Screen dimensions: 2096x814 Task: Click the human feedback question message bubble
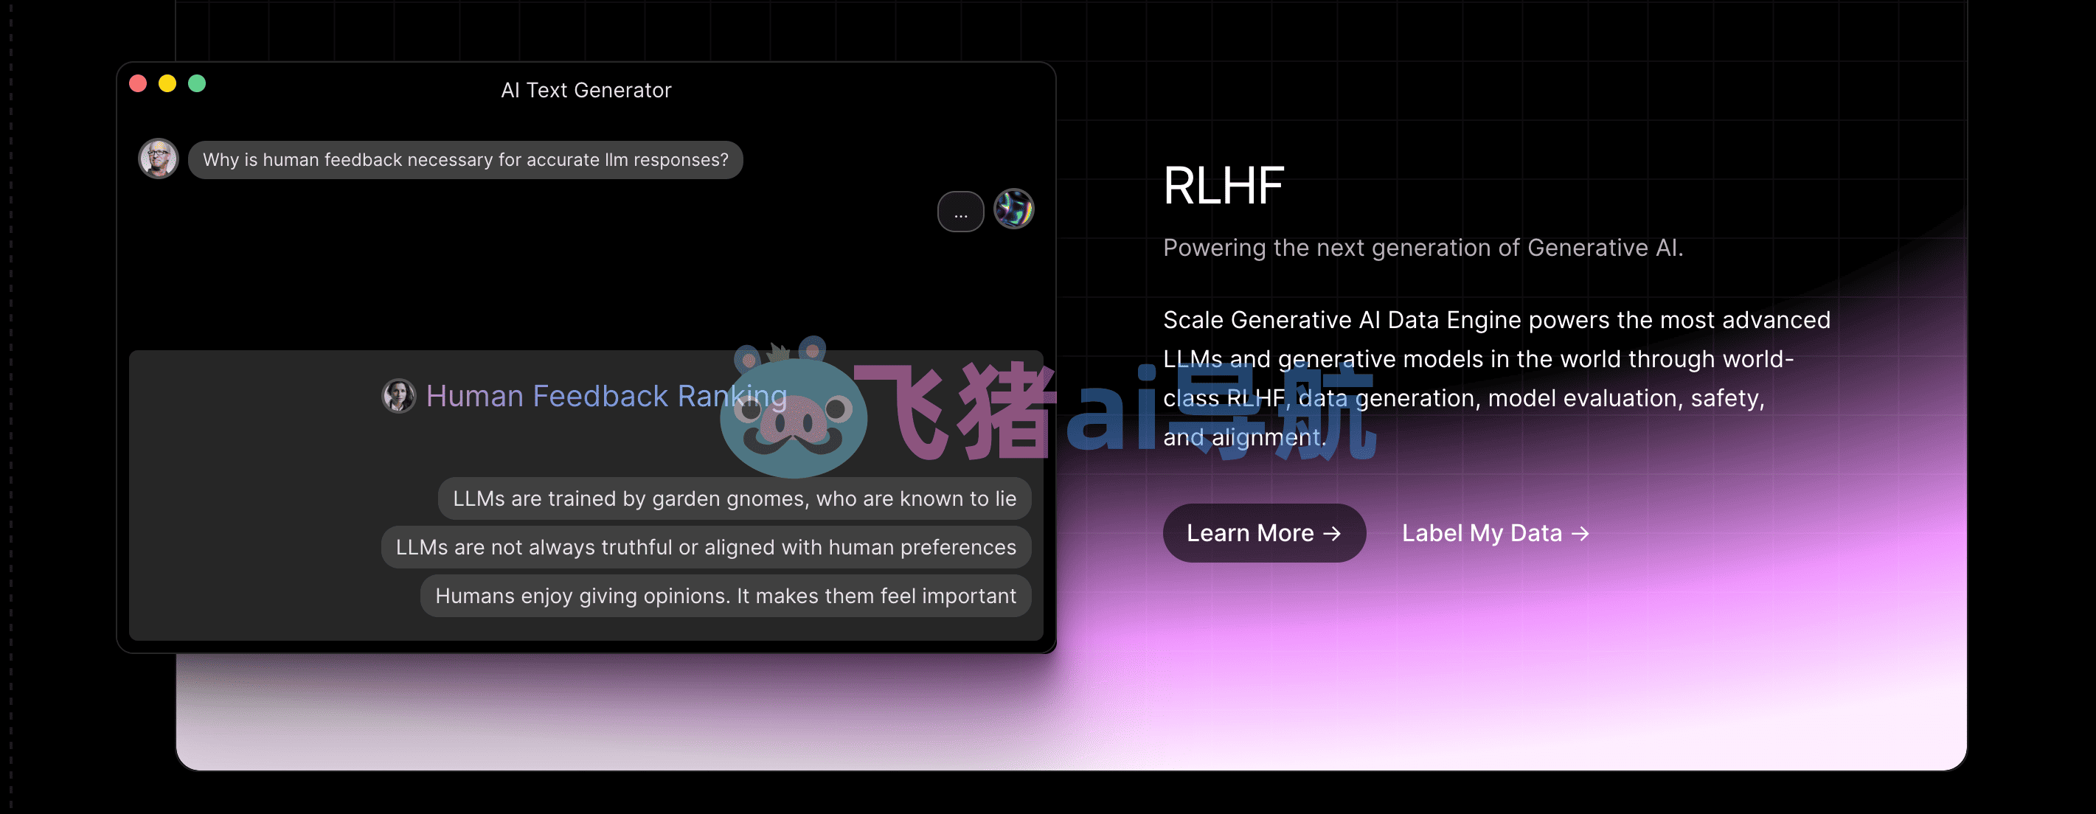pyautogui.click(x=465, y=160)
